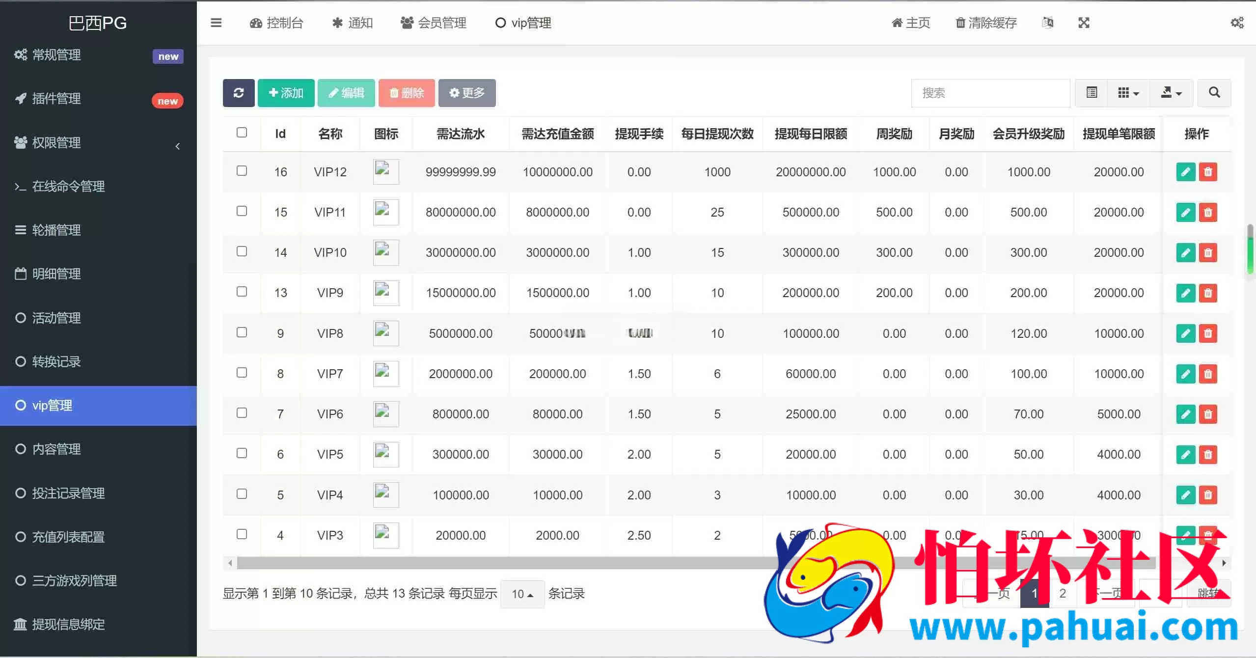The height and width of the screenshot is (658, 1256).
Task: Check the VIP9 row checkbox
Action: (x=242, y=292)
